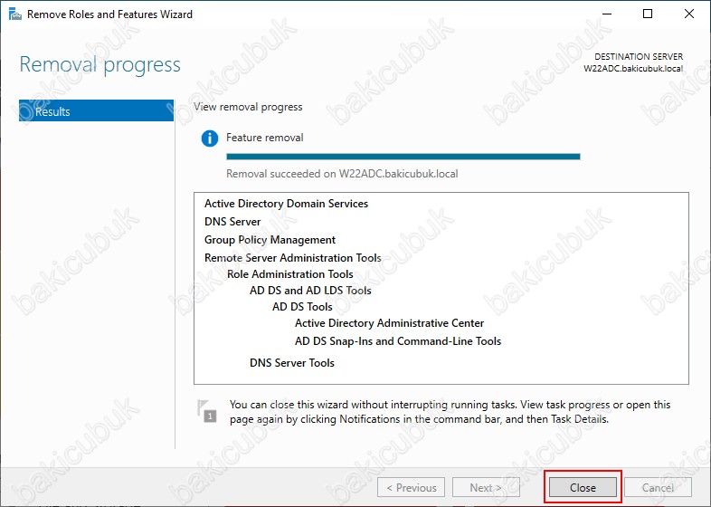Click the notification flag icon
The width and height of the screenshot is (711, 507).
point(208,411)
